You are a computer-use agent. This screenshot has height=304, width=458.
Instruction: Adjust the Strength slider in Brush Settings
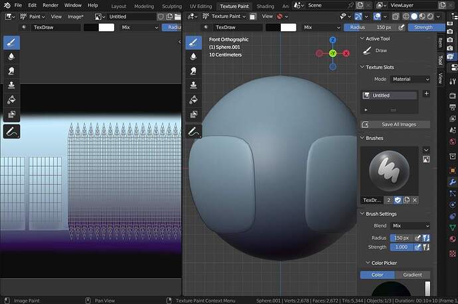pyautogui.click(x=402, y=247)
